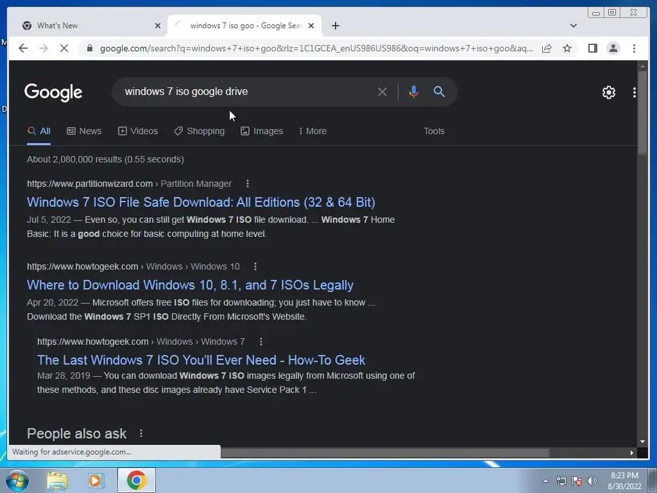
Task: Open the search Tools options
Action: (x=434, y=131)
